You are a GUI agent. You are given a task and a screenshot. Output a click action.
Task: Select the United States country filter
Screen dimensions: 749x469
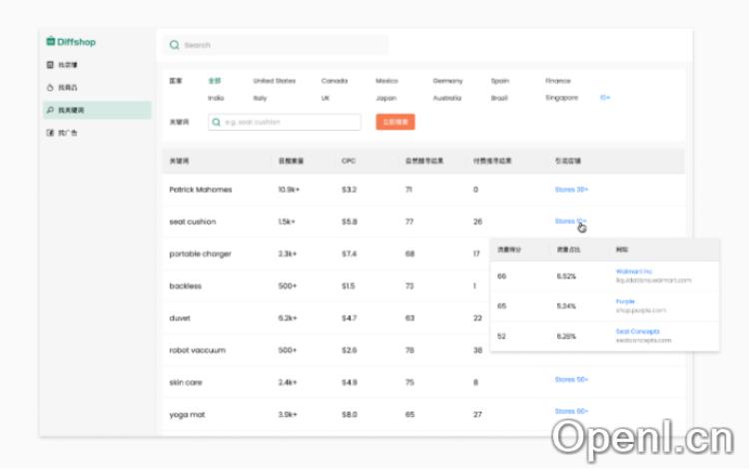[x=275, y=81]
